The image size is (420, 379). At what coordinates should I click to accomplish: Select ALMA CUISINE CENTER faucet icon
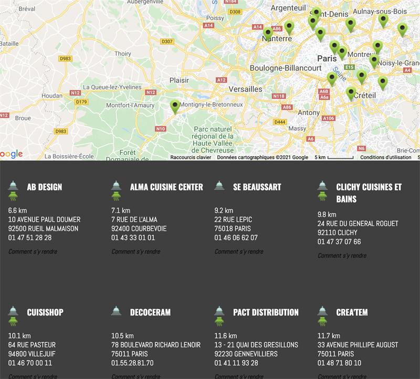coord(116,186)
